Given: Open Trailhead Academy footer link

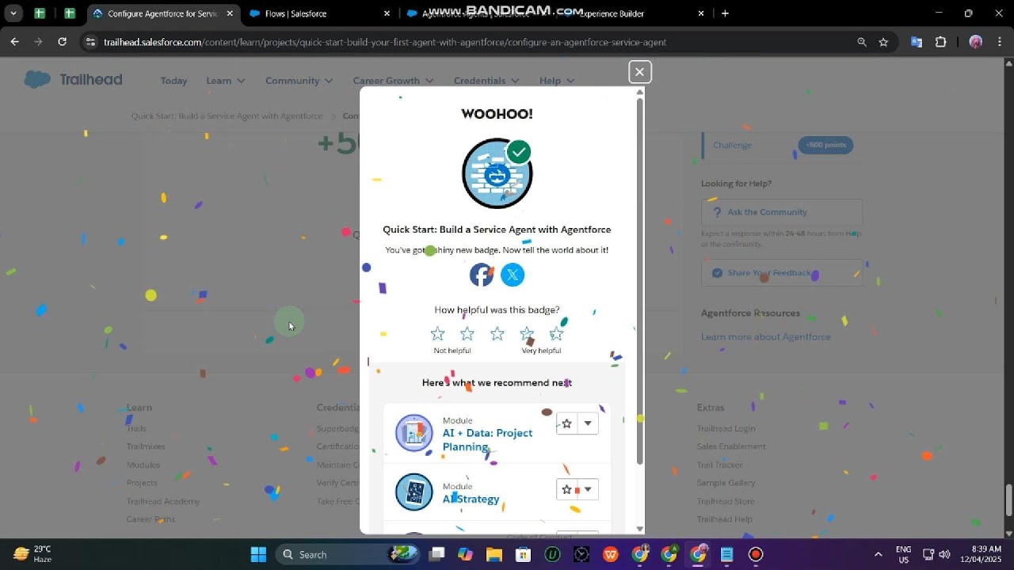Looking at the screenshot, I should (163, 501).
